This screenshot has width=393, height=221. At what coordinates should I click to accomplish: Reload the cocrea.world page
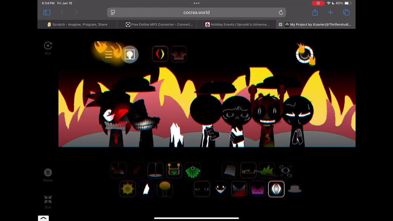coord(281,12)
